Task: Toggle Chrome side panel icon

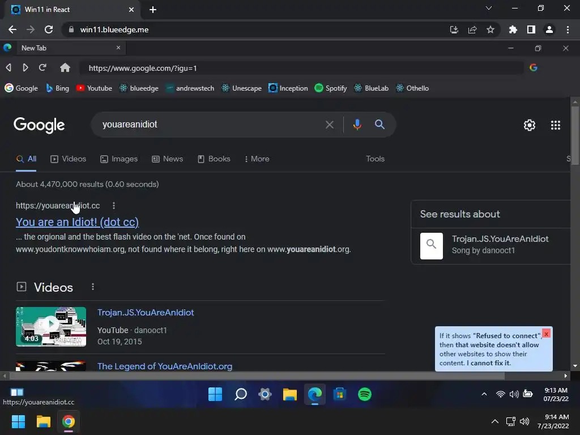Action: 531,29
